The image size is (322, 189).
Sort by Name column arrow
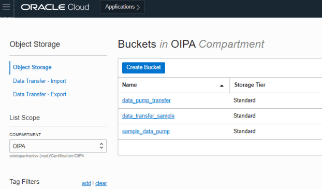222,85
